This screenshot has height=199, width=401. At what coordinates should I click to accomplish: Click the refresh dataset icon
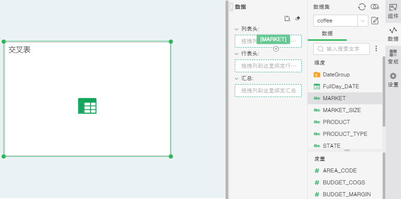(x=362, y=7)
